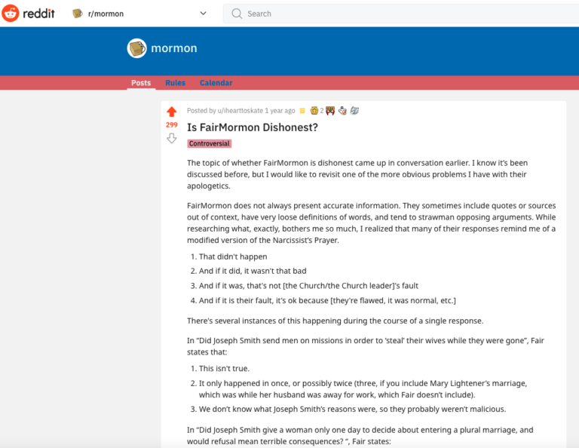Select the Posts tab
This screenshot has height=448, width=579.
tap(141, 83)
